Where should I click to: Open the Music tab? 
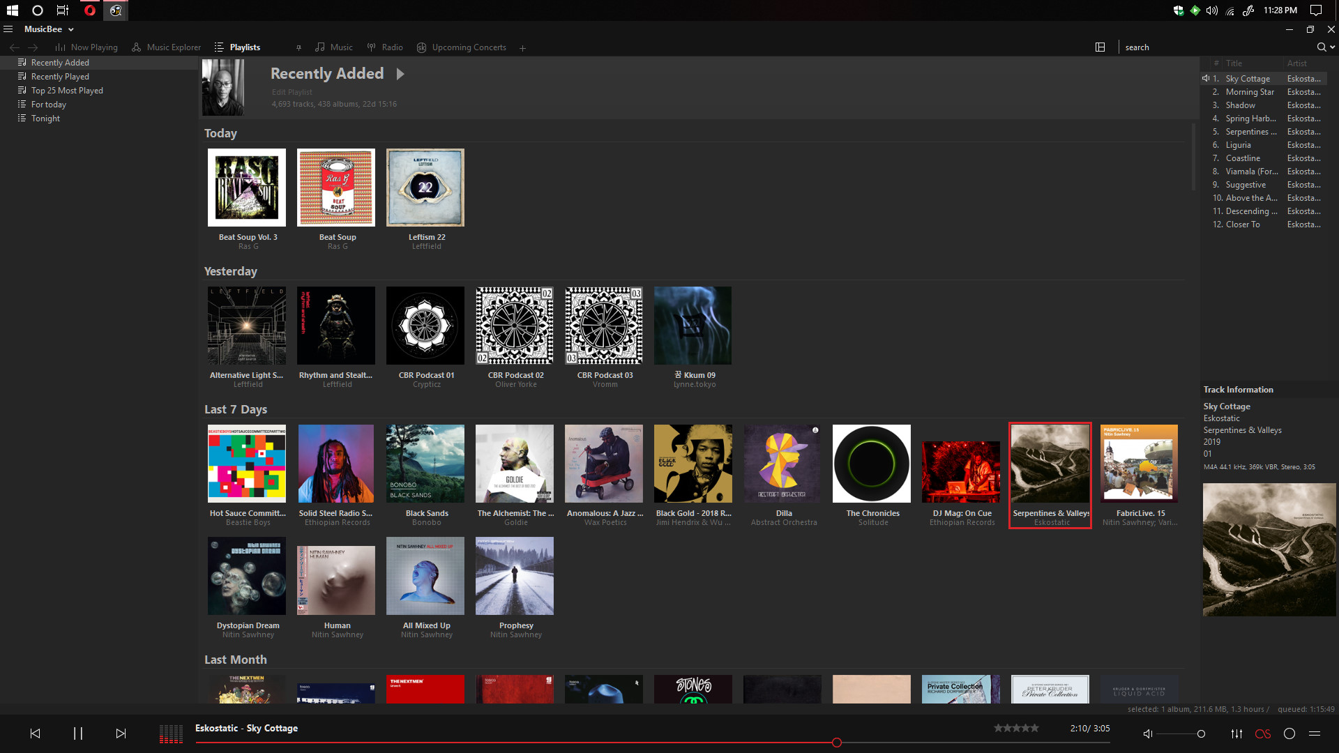(334, 47)
